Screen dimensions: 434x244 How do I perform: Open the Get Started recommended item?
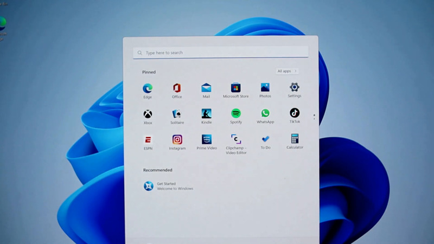pos(168,186)
